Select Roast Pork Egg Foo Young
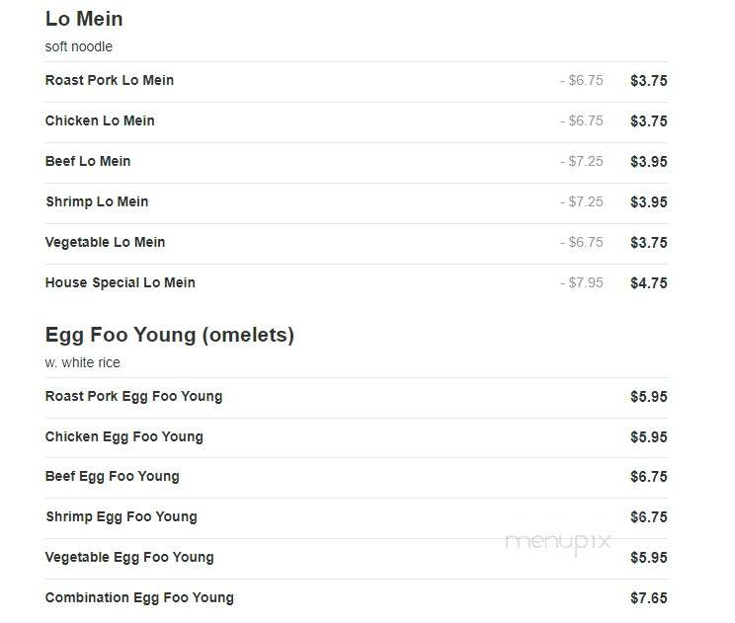Image resolution: width=735 pixels, height=623 pixels. [133, 396]
